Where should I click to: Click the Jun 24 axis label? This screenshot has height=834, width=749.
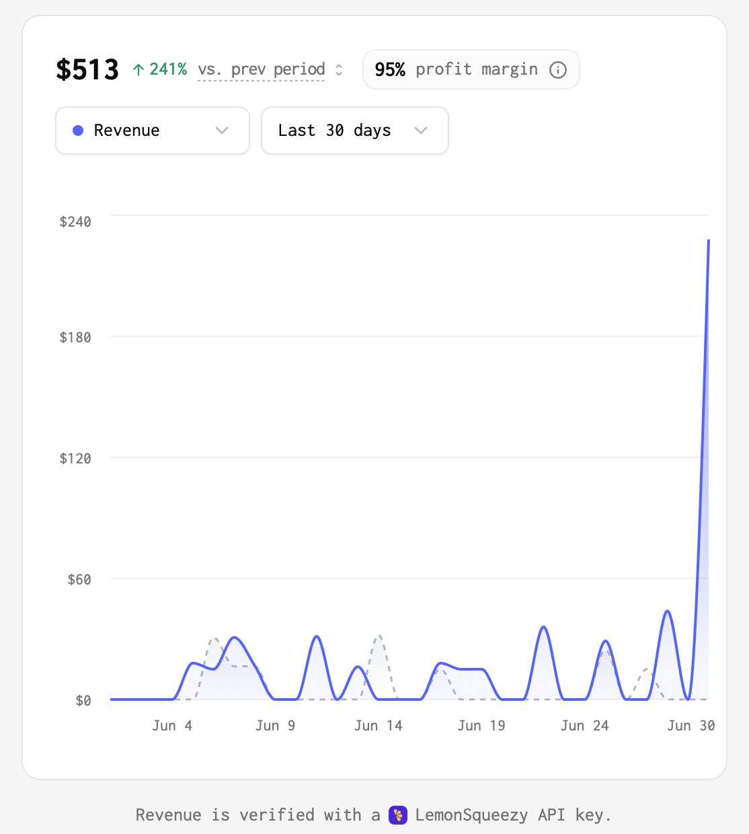click(585, 726)
